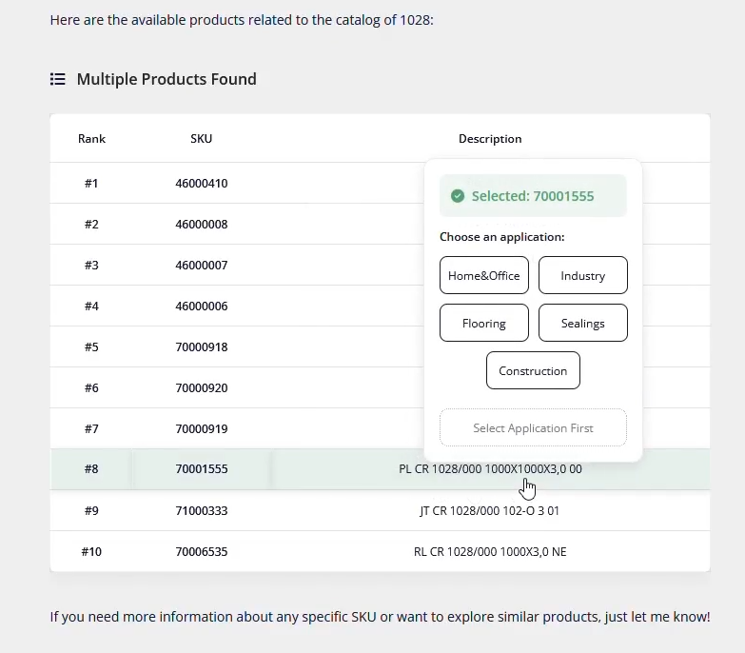
Task: Select SKU 70000919 in the table
Action: (x=202, y=428)
